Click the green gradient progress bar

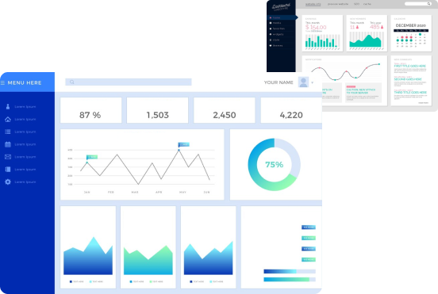[x=290, y=280]
